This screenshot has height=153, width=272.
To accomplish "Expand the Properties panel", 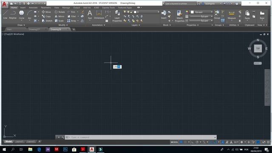I will click(193, 25).
